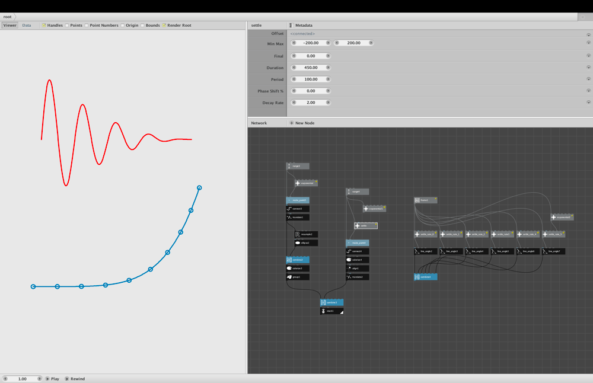
Task: Enable the Points checkbox
Action: (67, 25)
